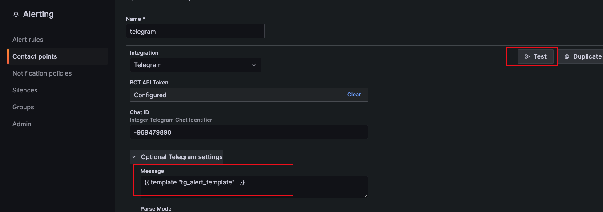Click the copy icon beside Duplicate

click(x=567, y=56)
